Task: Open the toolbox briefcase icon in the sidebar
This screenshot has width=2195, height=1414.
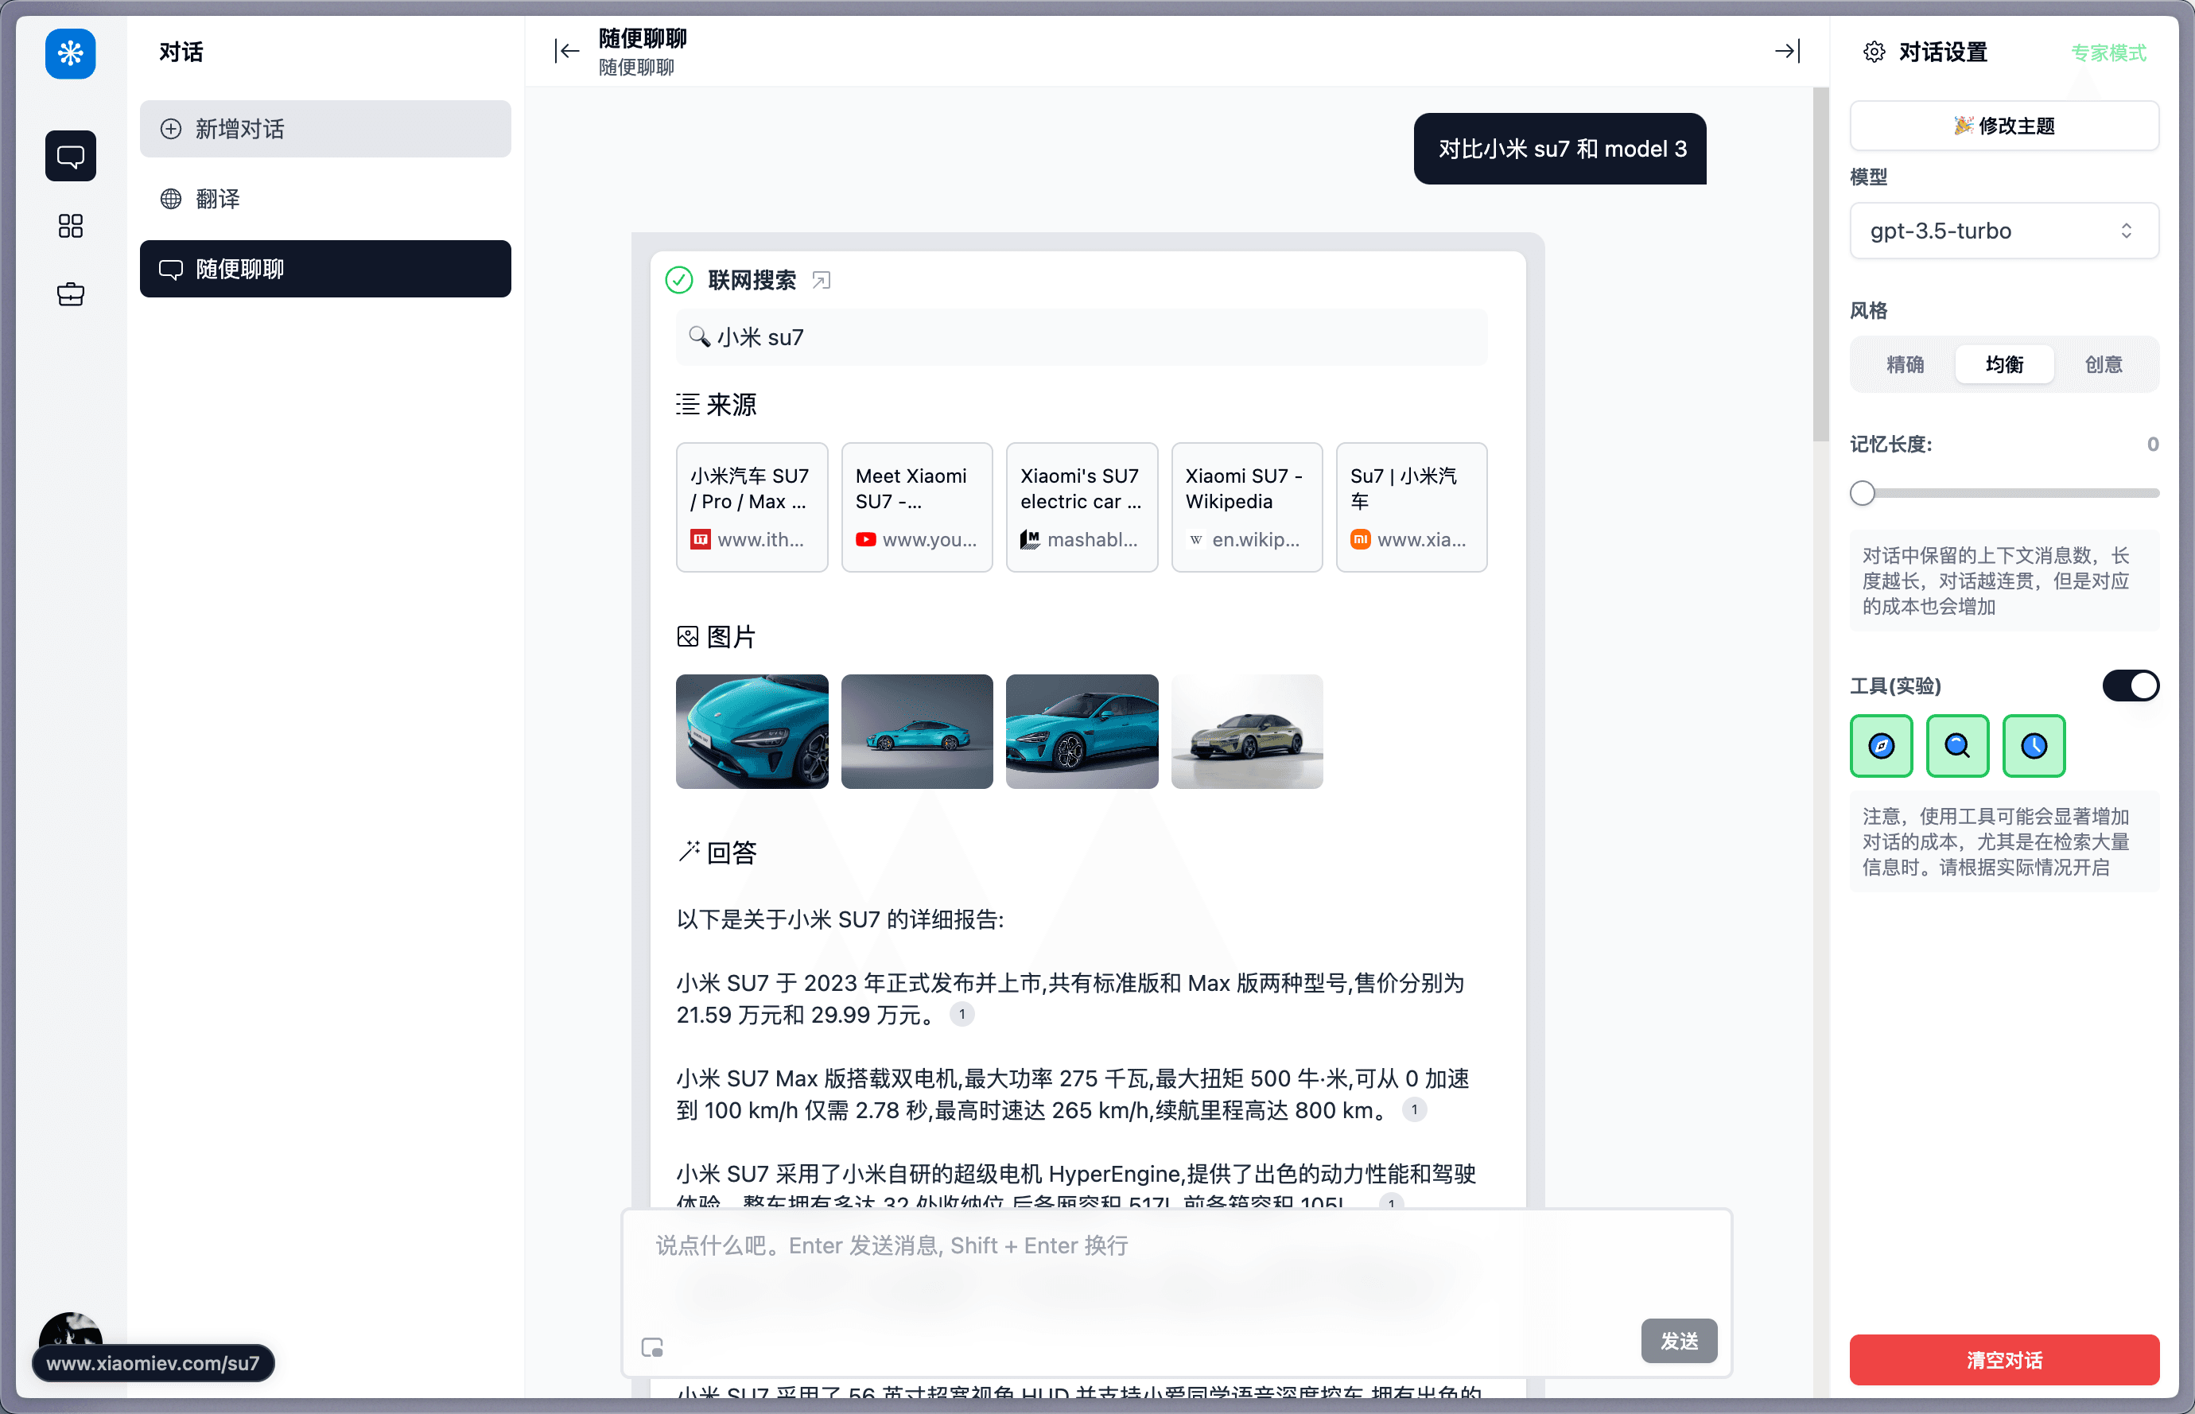Action: pos(70,293)
